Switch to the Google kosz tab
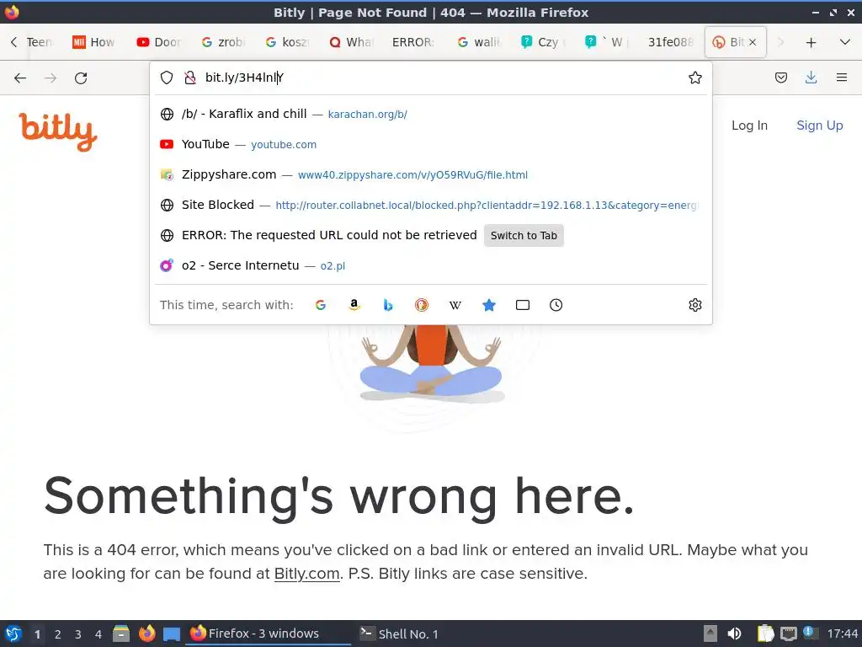Screen dimensions: 862x647 [287, 42]
